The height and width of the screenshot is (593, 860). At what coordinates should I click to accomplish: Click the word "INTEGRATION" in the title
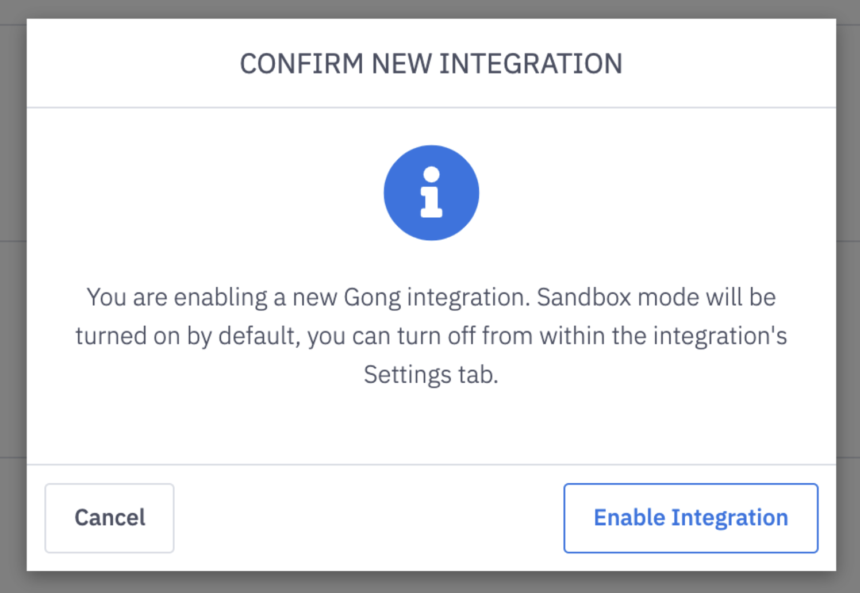click(x=531, y=63)
